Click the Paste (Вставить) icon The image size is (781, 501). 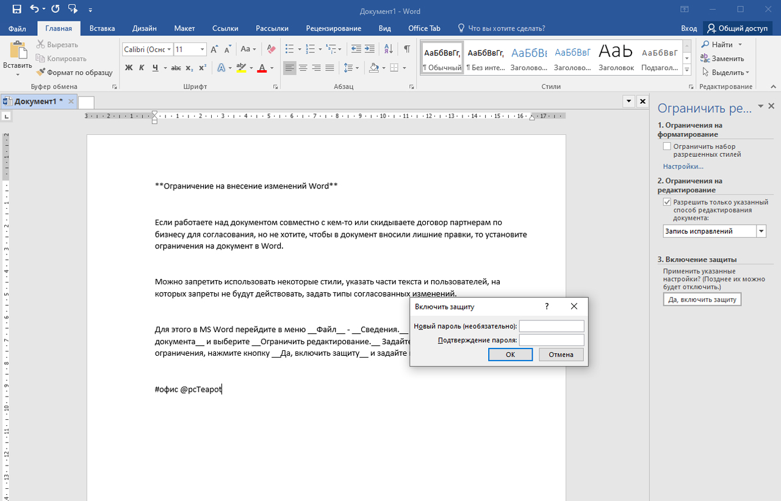[18, 51]
